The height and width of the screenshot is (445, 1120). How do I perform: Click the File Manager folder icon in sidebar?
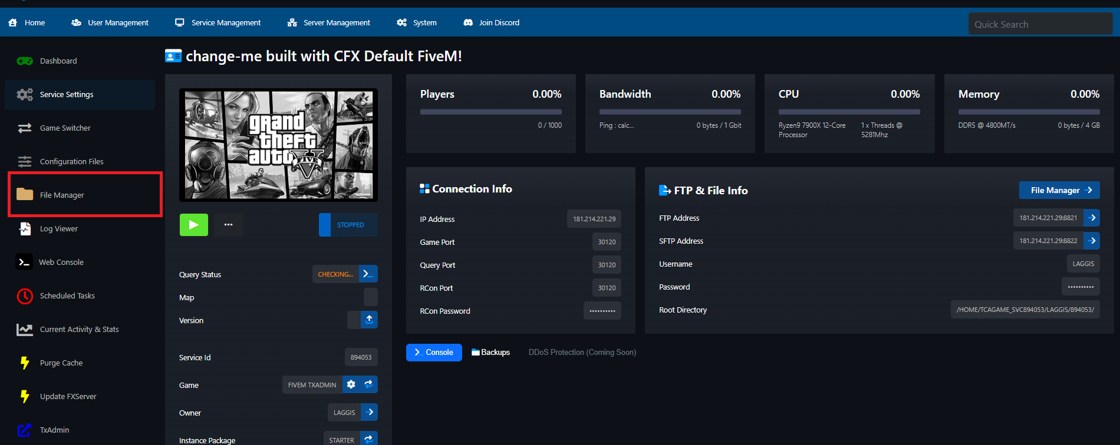(x=25, y=194)
